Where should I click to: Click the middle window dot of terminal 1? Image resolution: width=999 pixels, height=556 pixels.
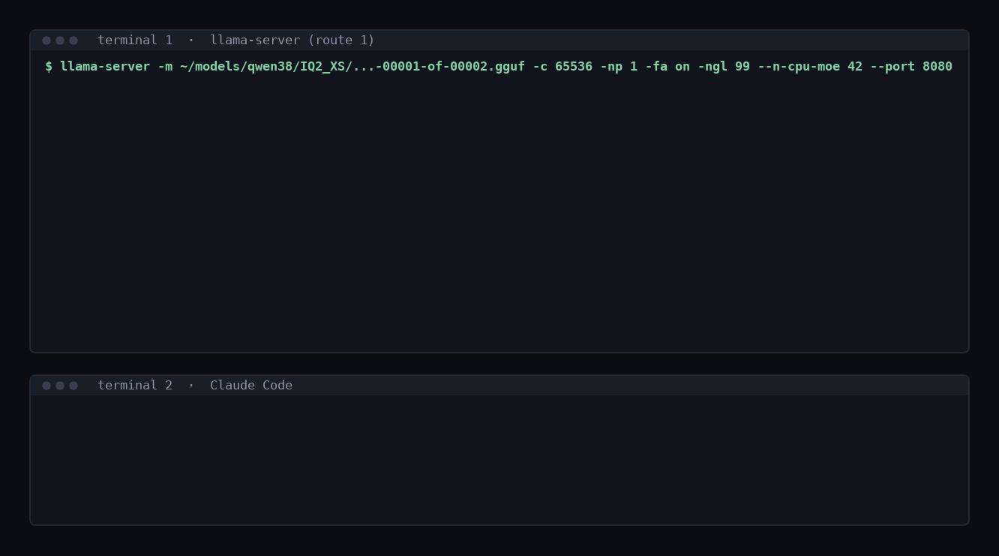click(x=60, y=41)
